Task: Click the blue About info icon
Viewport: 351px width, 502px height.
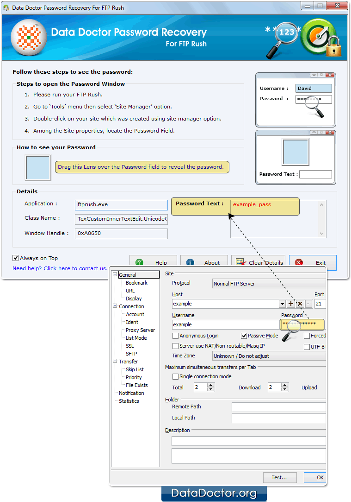Action: pos(190,262)
